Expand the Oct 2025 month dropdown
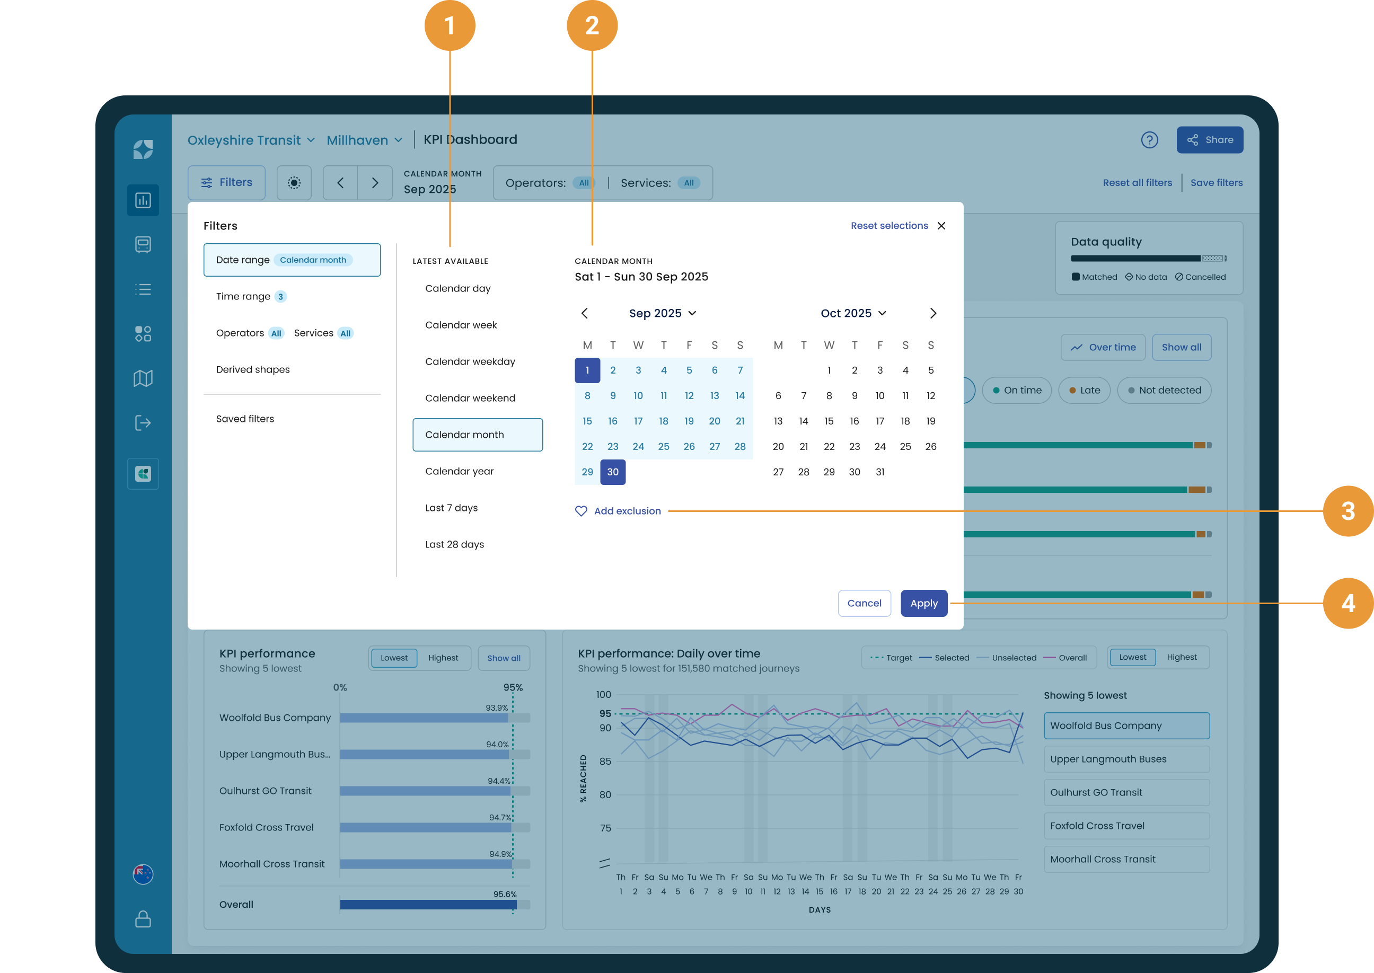The image size is (1374, 973). coord(853,313)
